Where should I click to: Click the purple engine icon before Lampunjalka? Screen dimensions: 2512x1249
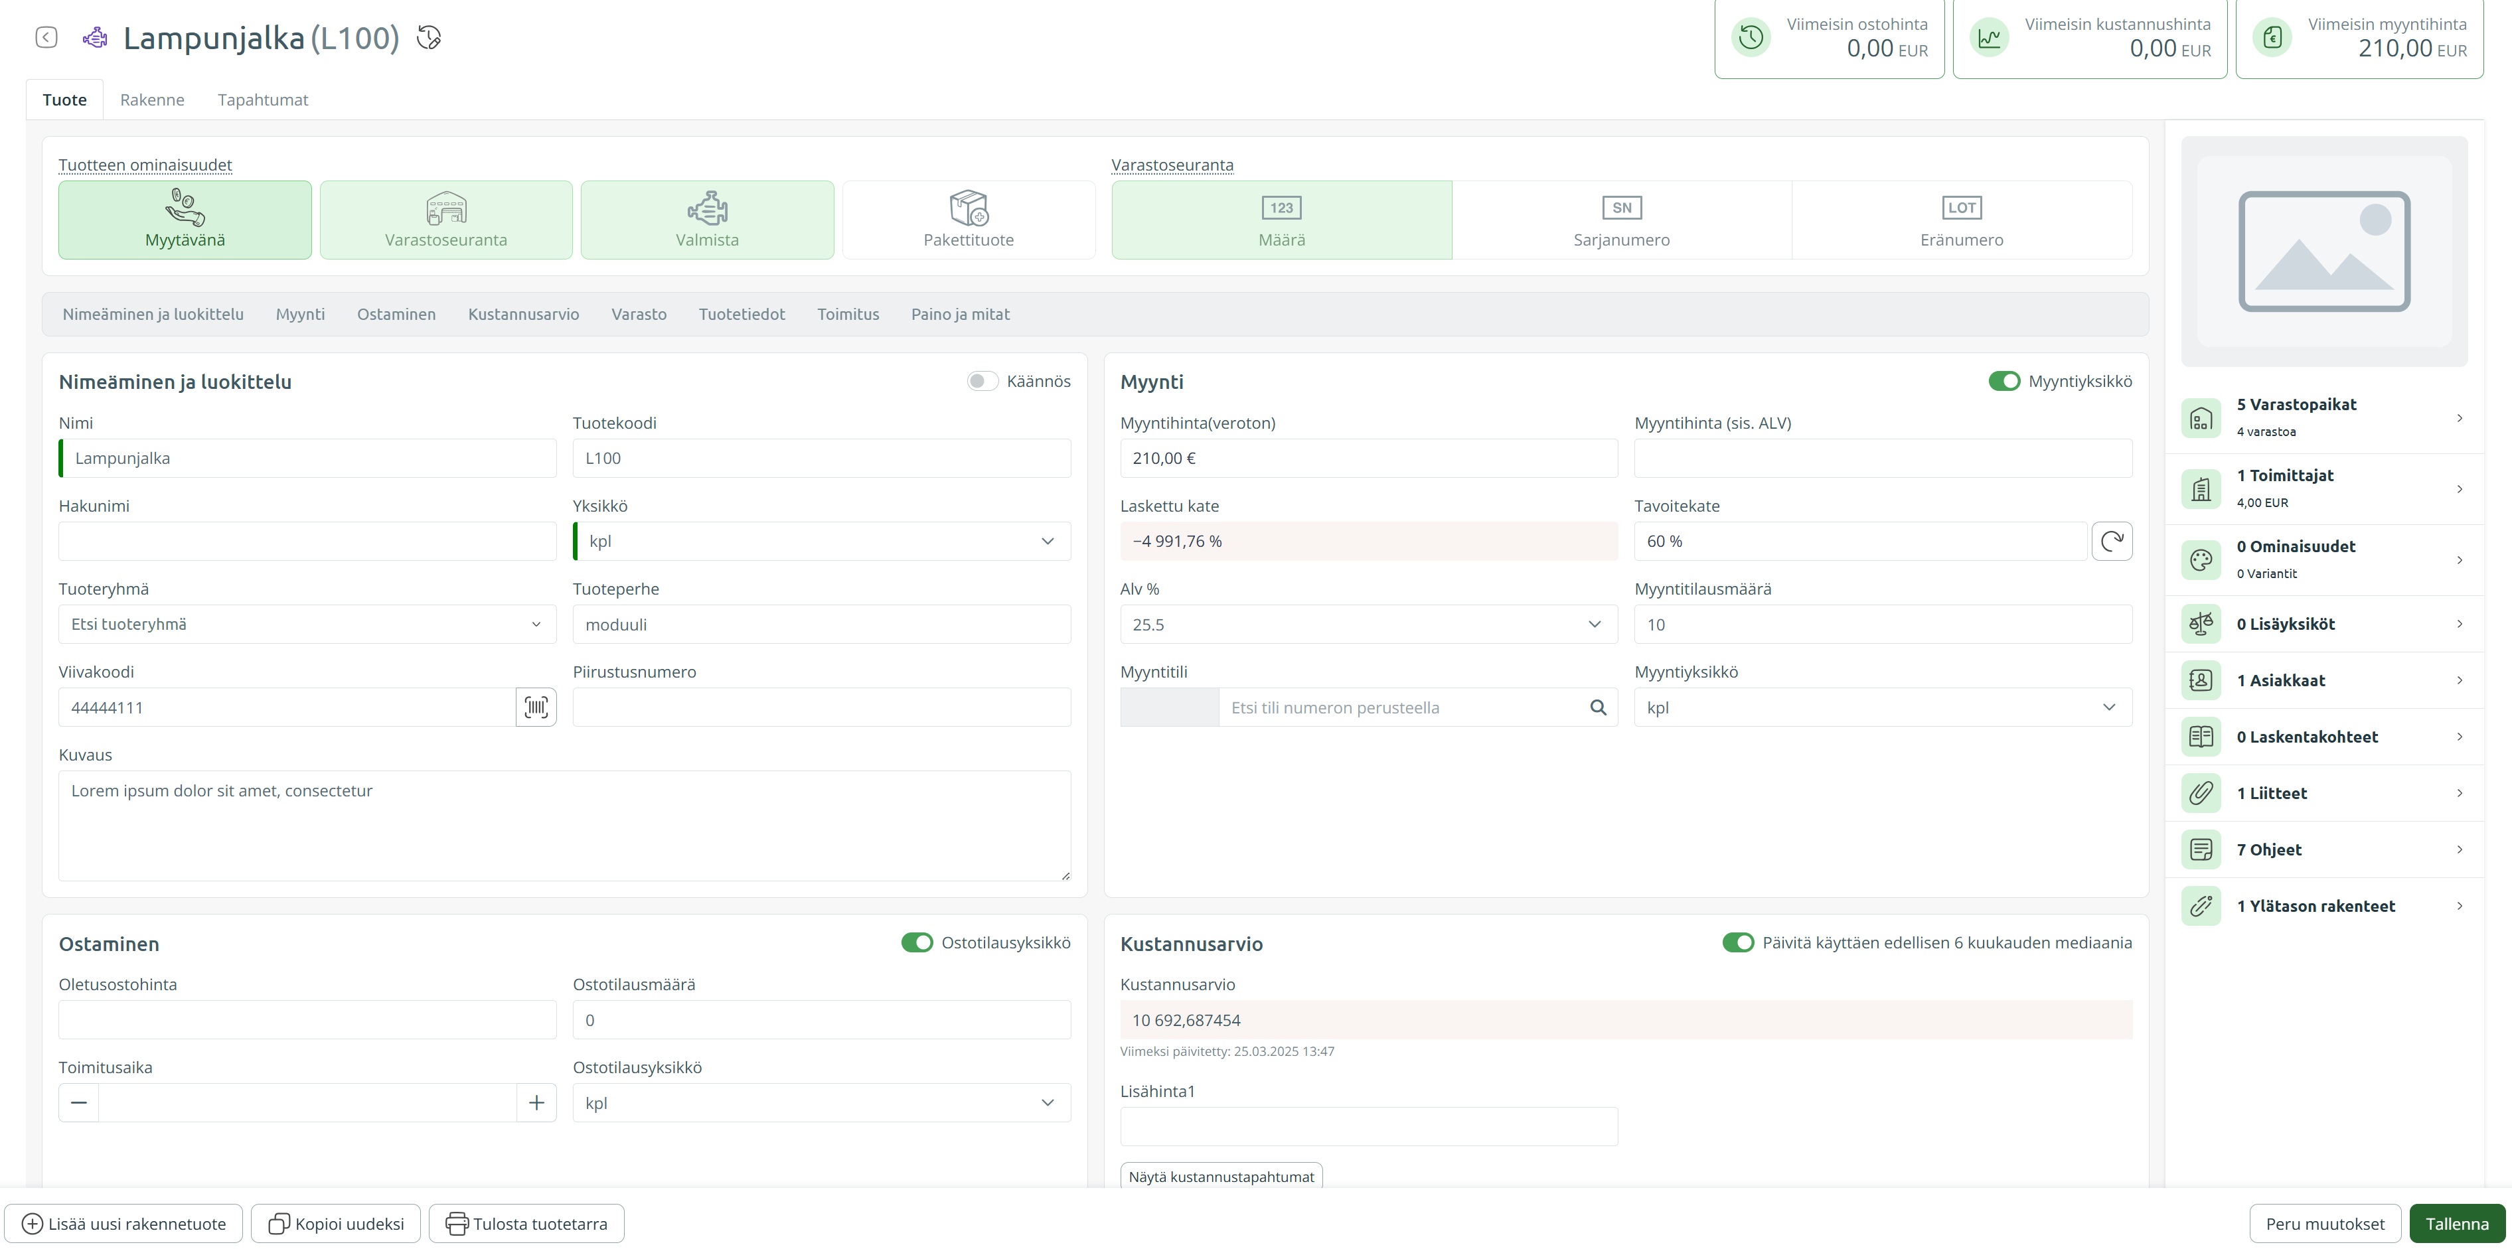point(94,38)
